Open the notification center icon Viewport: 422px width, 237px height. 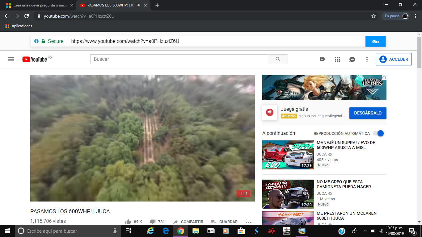[412, 231]
